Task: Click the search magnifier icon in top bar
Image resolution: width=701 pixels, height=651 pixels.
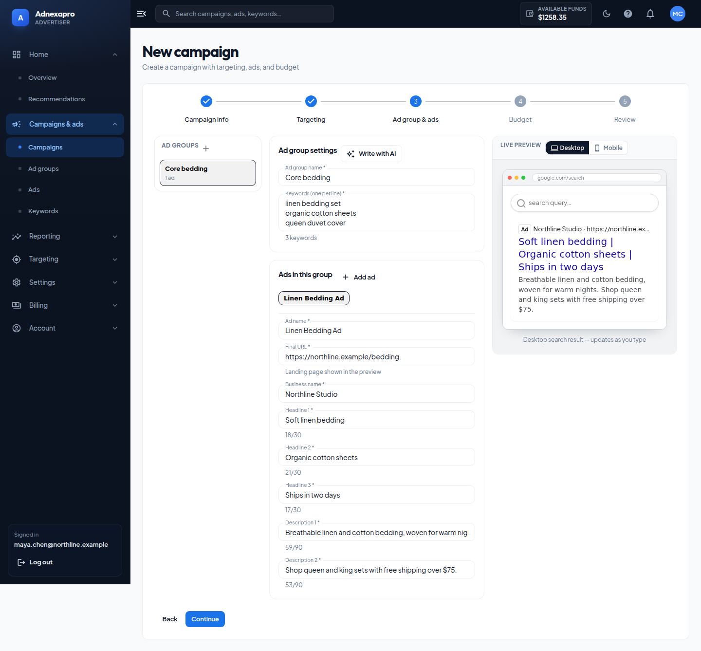Action: tap(166, 14)
